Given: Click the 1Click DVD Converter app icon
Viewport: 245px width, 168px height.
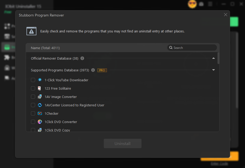Looking at the screenshot, I should 40,122.
